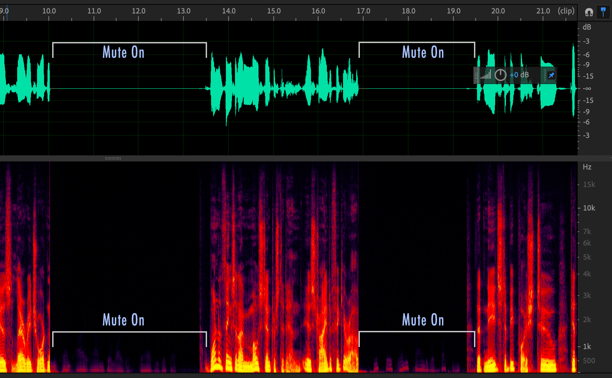Screen dimensions: 612x378
Task: Click the first Mute On label in waveform
Action: click(x=123, y=52)
